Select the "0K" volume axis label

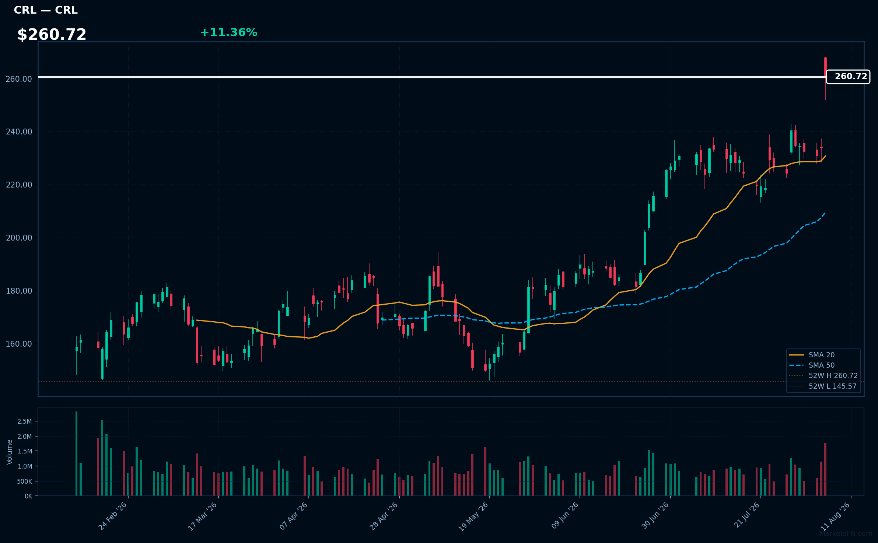click(x=28, y=496)
